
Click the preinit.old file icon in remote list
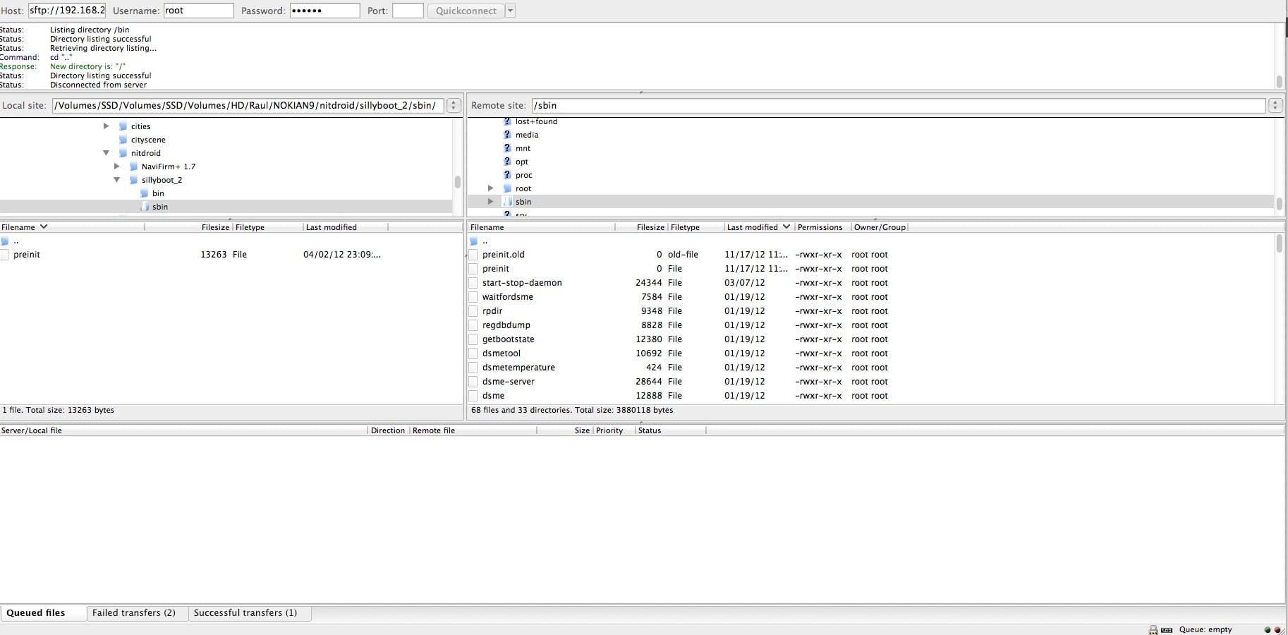coord(473,255)
